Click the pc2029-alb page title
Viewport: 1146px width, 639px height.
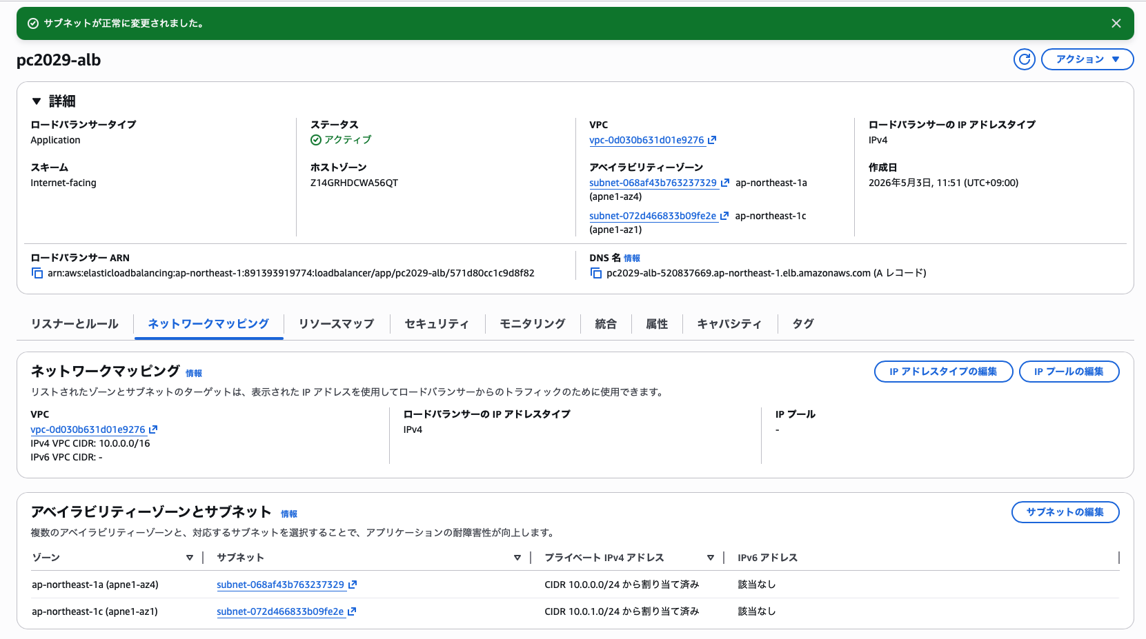(59, 60)
